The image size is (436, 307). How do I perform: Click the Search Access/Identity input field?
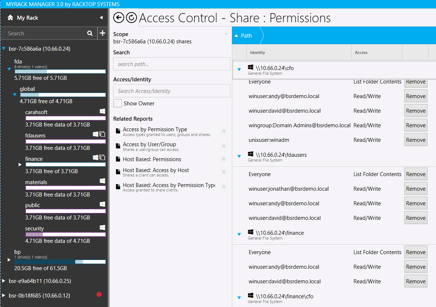(x=172, y=91)
